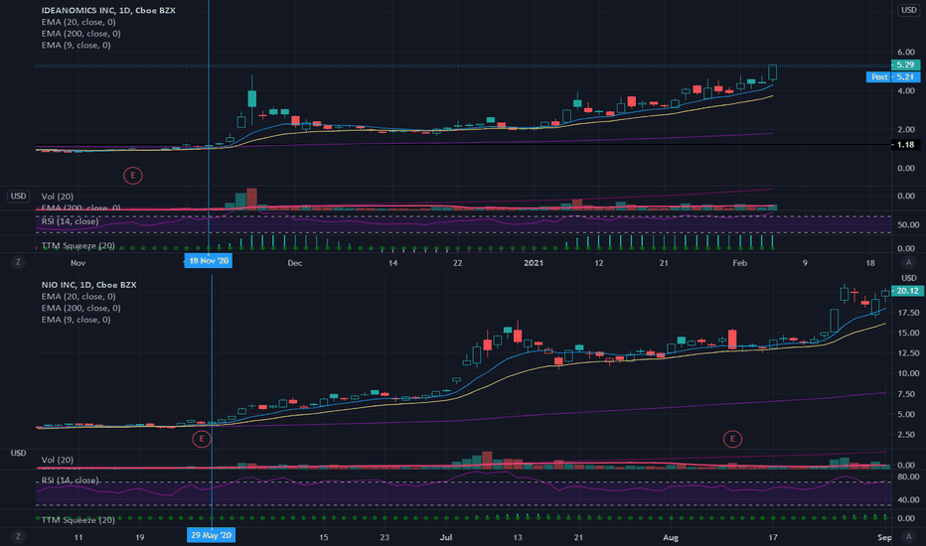This screenshot has width=926, height=546.
Task: Click EMA (20, close, 0) legend on NIO chart
Action: click(78, 296)
